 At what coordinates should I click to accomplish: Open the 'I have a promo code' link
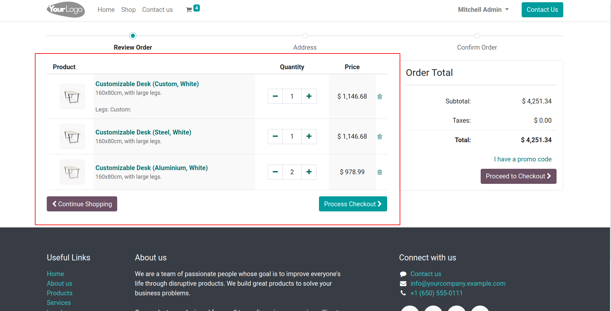(x=523, y=159)
